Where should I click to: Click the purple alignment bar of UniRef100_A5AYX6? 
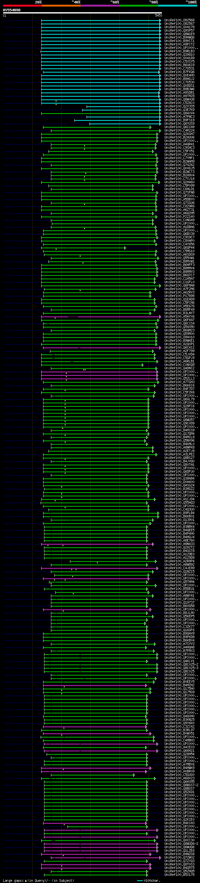(101, 317)
